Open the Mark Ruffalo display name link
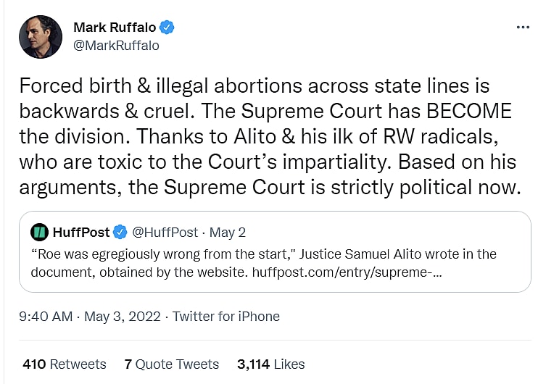The image size is (538, 384). pos(115,28)
